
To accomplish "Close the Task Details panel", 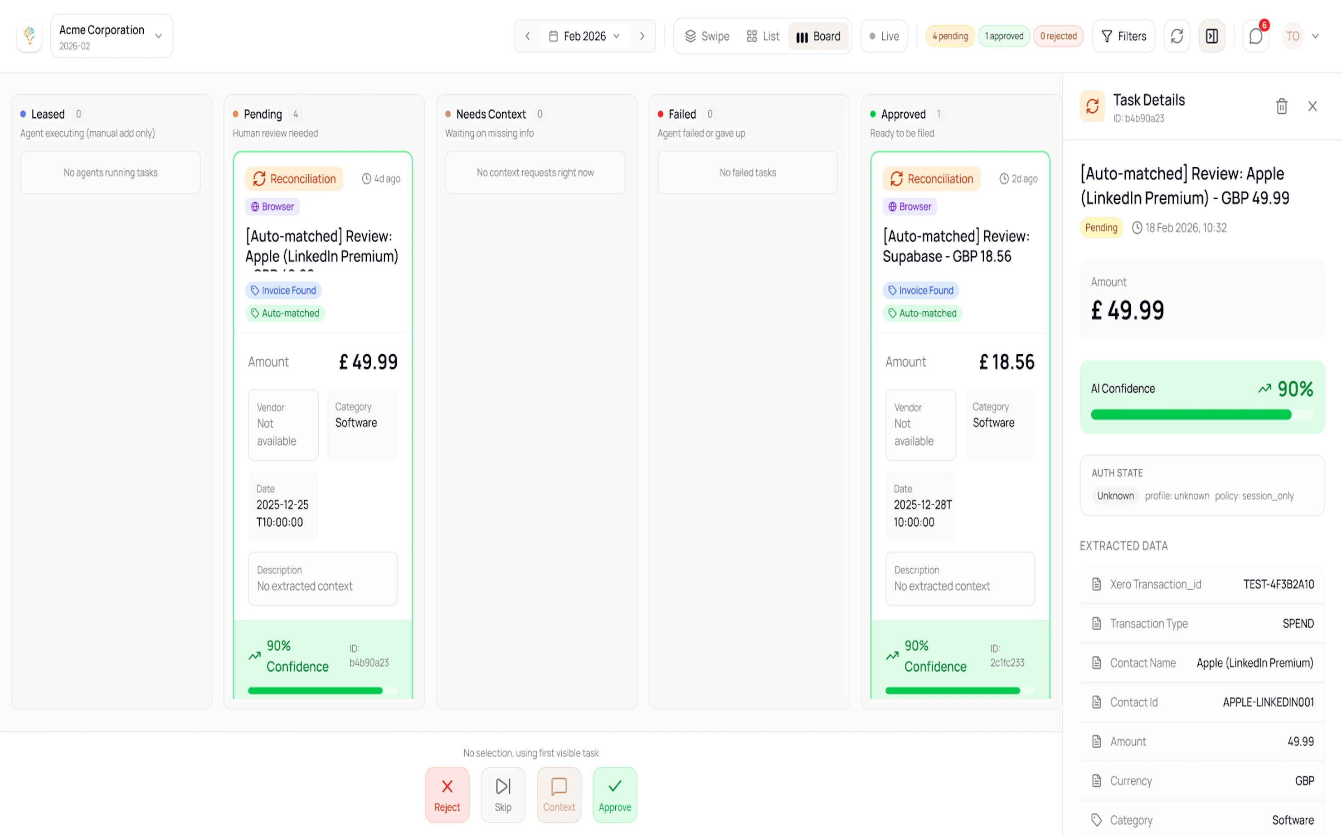I will [1312, 106].
